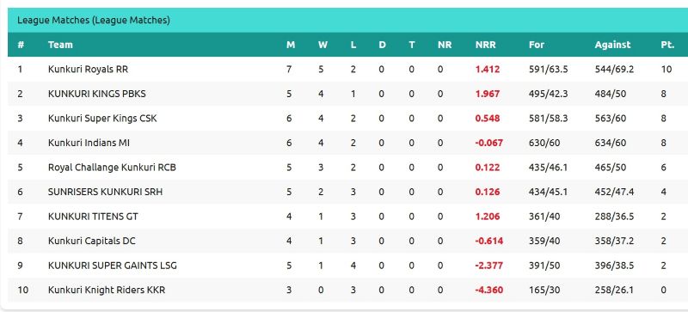Click the Against column header
This screenshot has height=312, width=688.
[x=612, y=45]
